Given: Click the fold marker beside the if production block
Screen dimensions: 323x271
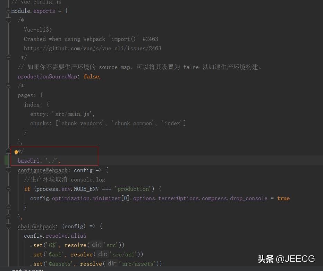Looking at the screenshot, I should click(8, 188).
